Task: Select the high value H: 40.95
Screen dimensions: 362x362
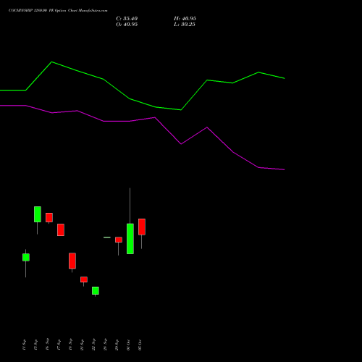Action: point(185,19)
